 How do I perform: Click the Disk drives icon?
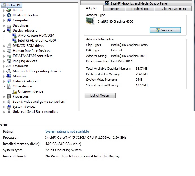(9, 26)
